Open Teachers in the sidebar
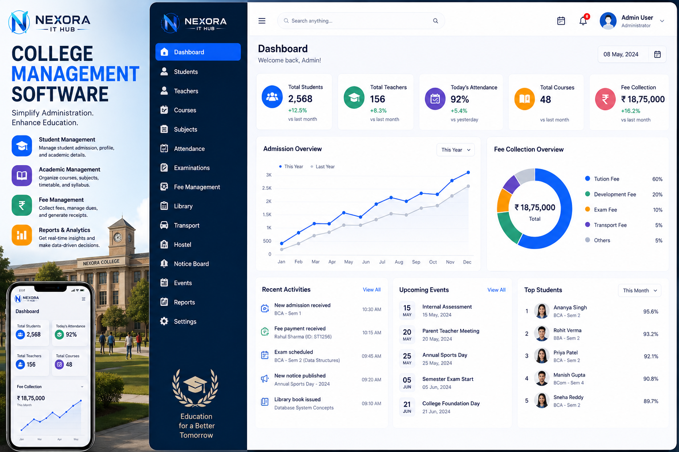 [x=198, y=91]
